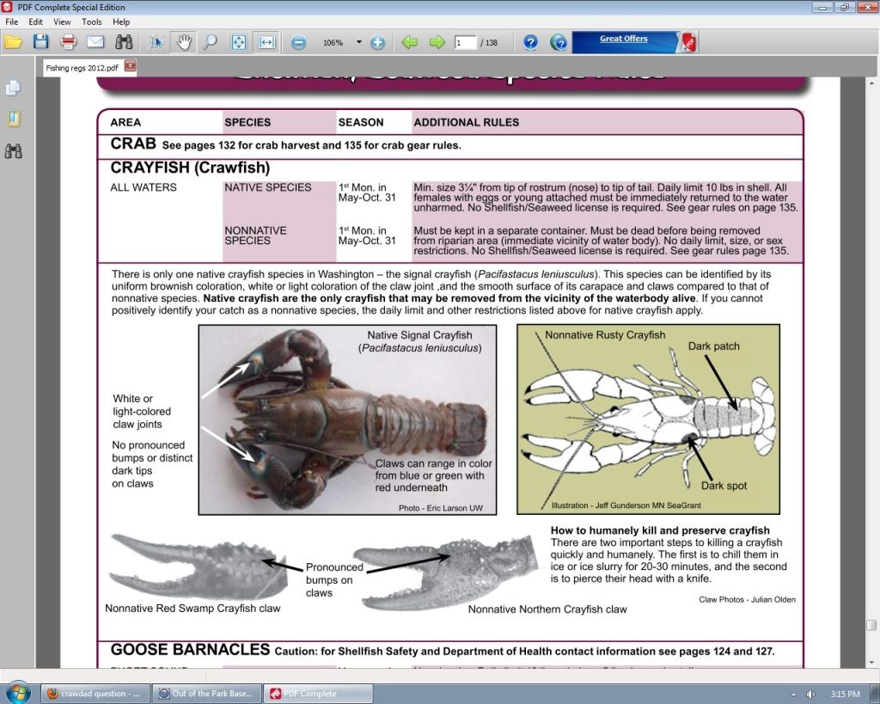
Task: Go to next page with right green arrow
Action: click(x=437, y=42)
